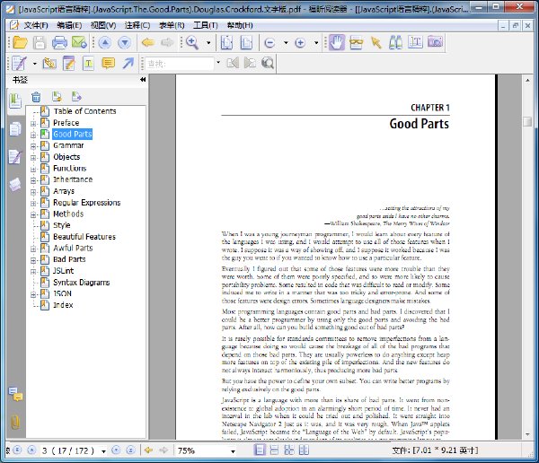Jump to last page in status bar
This screenshot has width=539, height=463.
pos(130,450)
